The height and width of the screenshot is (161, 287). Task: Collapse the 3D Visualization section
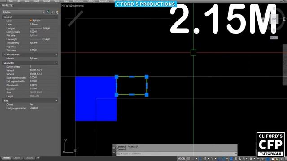[x=56, y=55]
